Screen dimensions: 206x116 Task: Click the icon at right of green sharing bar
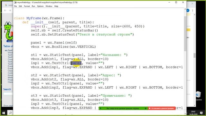click(x=145, y=108)
